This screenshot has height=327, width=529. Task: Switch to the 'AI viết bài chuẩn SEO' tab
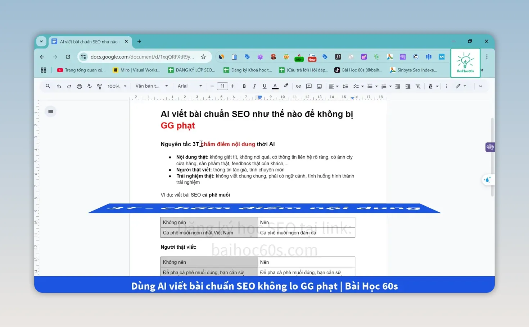pyautogui.click(x=89, y=42)
